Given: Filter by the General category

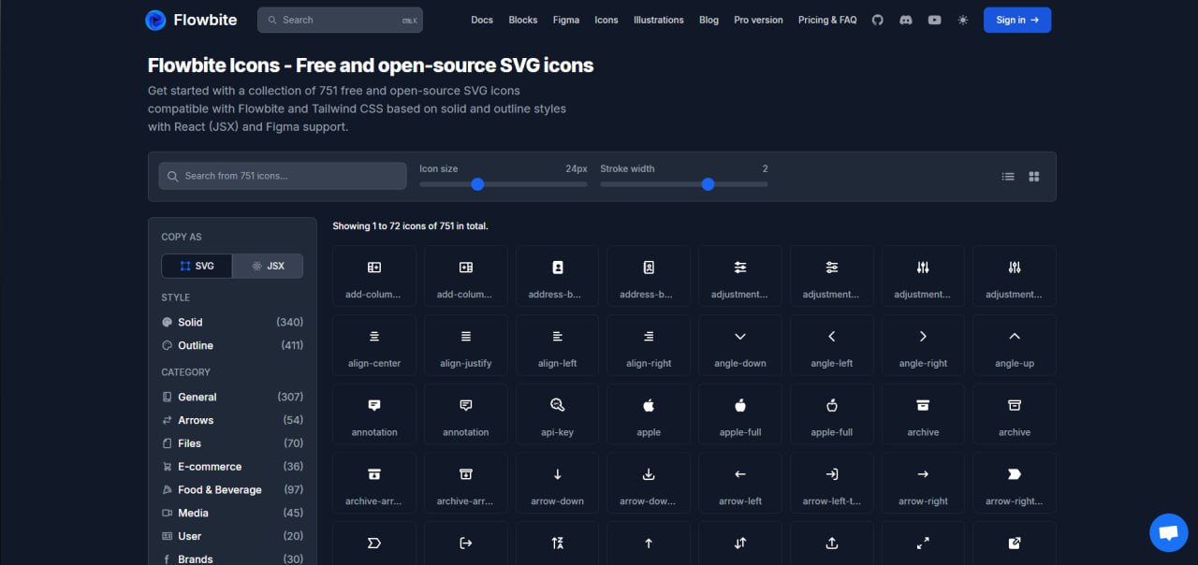Looking at the screenshot, I should click(232, 397).
